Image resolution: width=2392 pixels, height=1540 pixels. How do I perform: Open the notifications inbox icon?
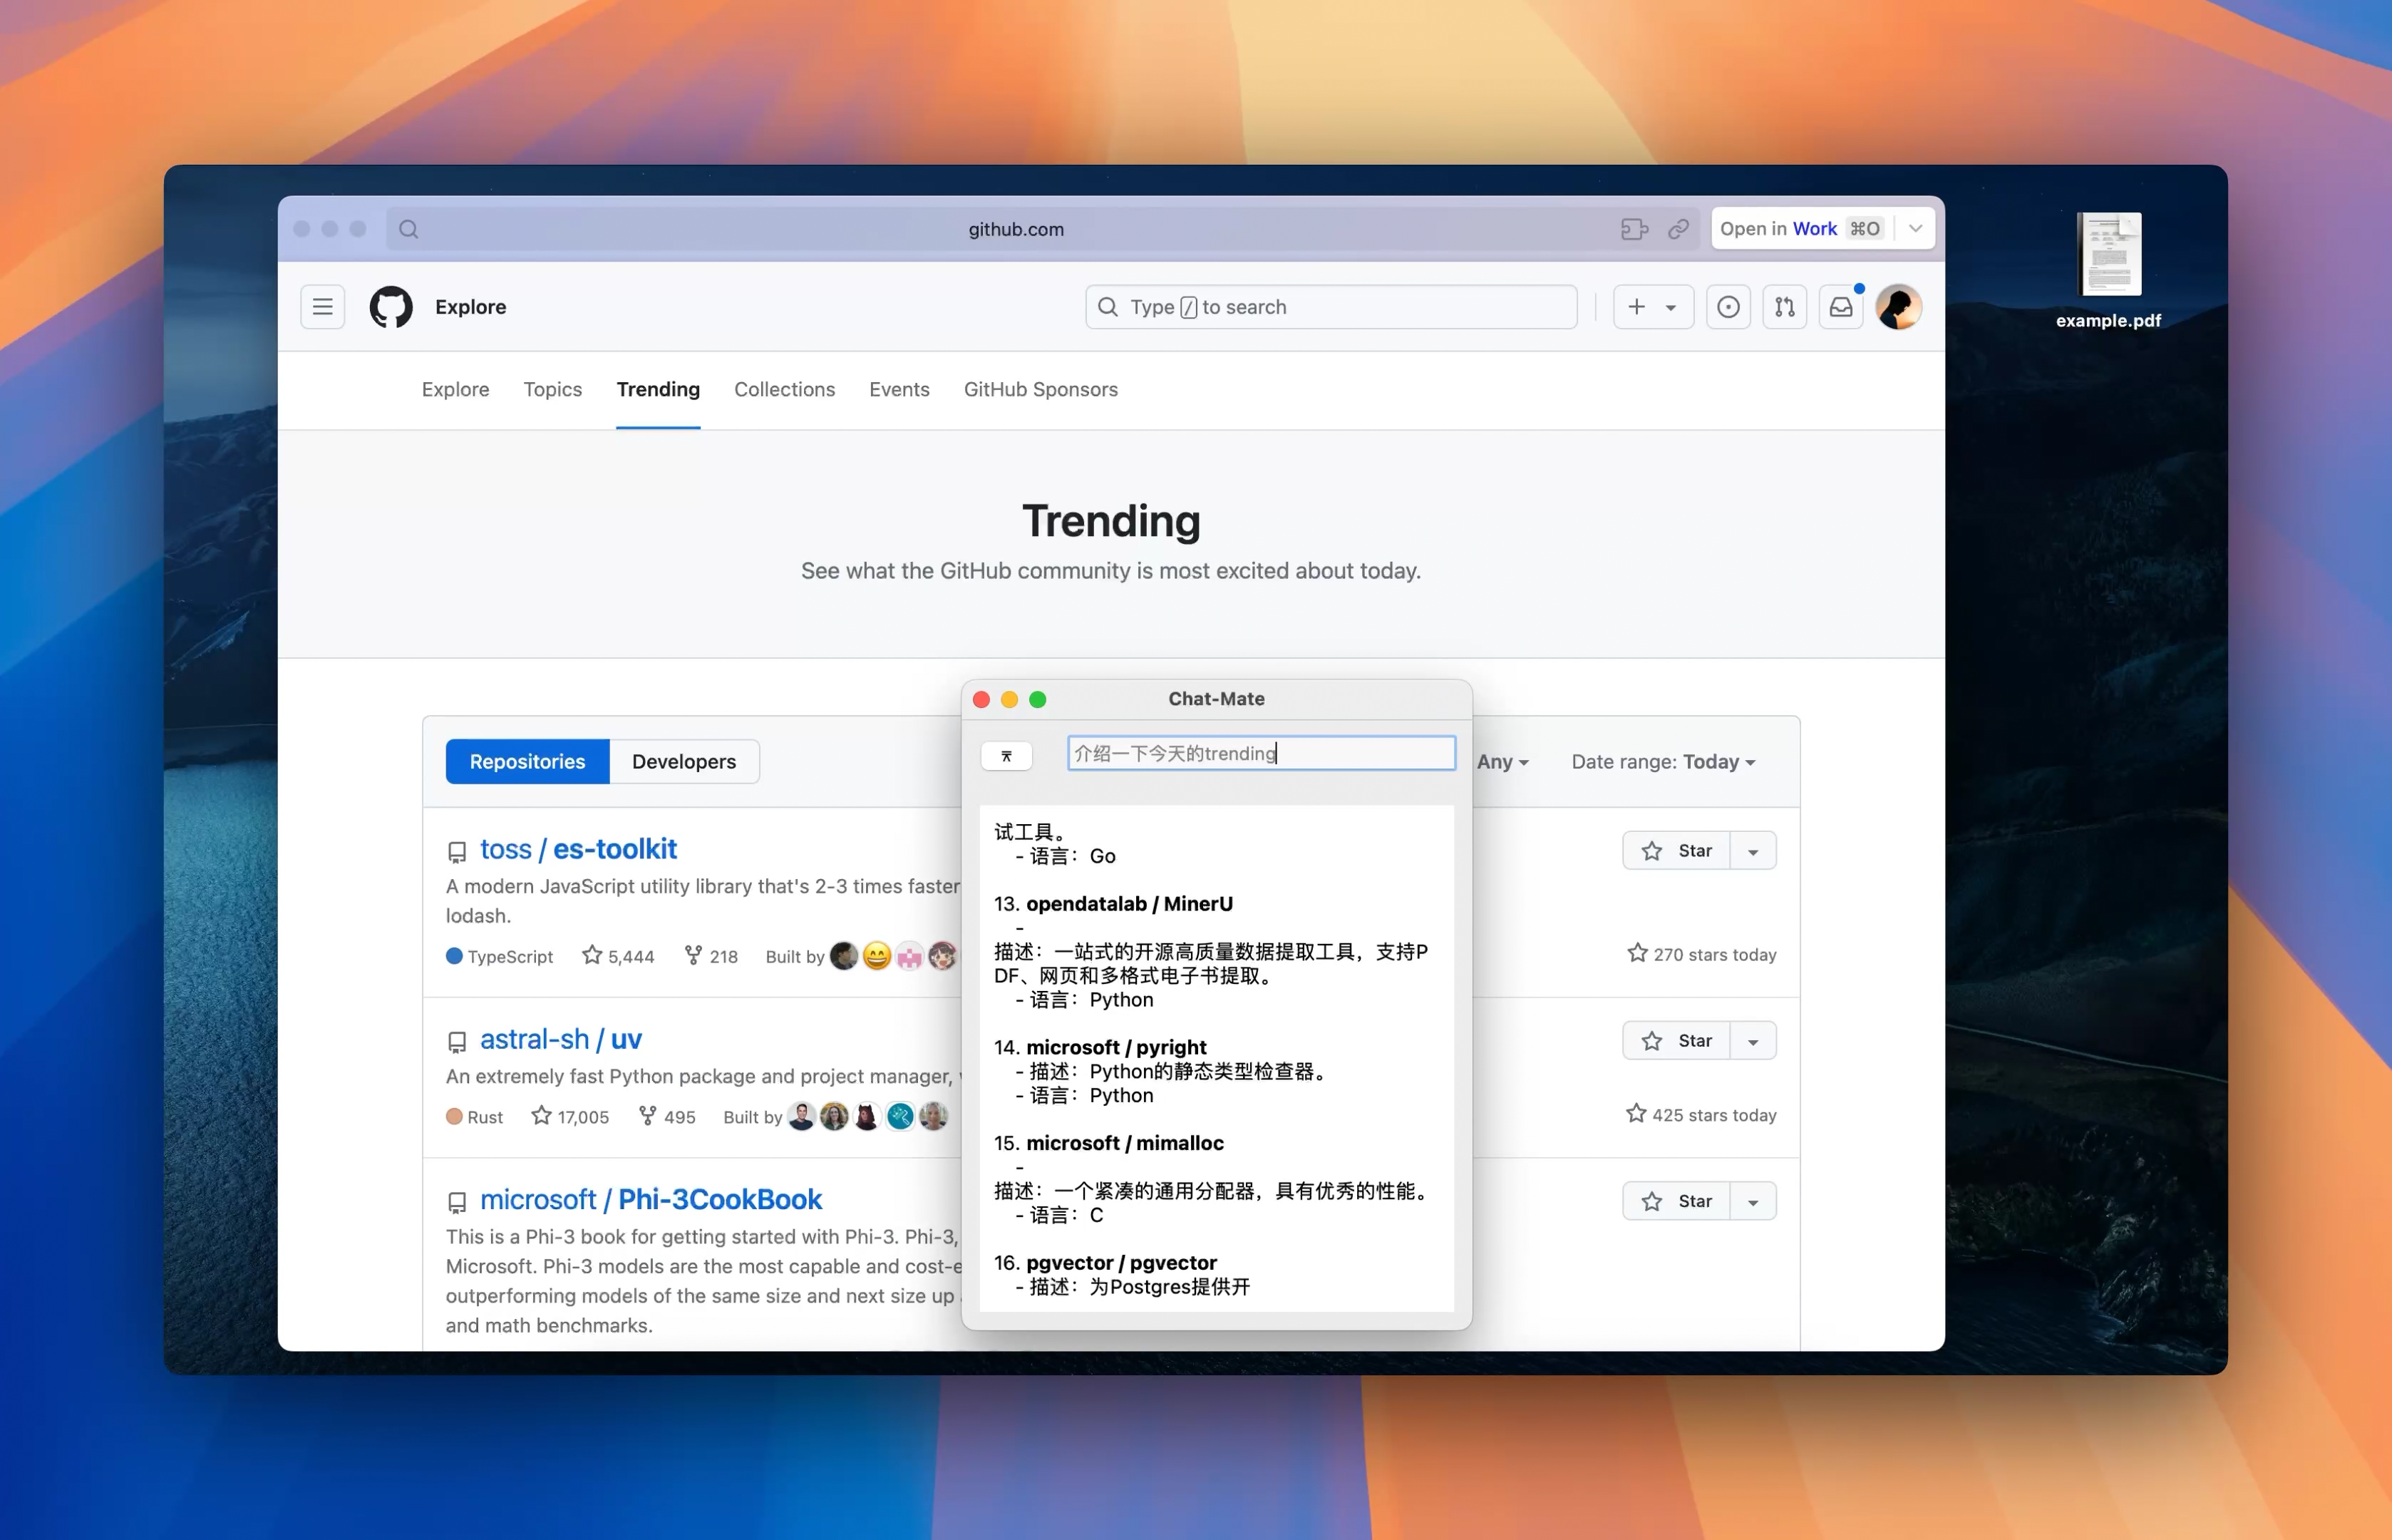[x=1840, y=307]
